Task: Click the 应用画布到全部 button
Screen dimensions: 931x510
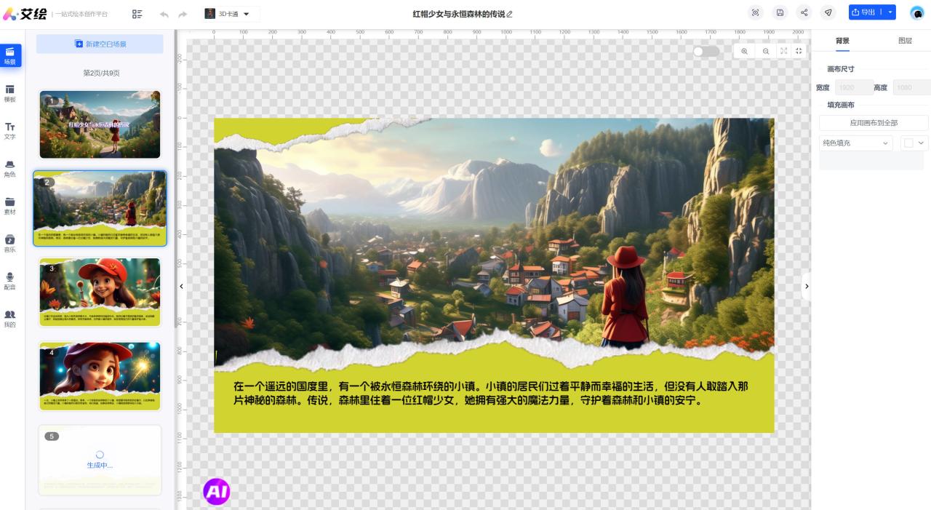Action: pyautogui.click(x=874, y=123)
